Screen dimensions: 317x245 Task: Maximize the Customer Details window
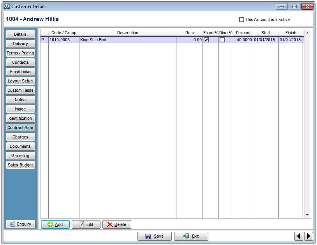294,7
